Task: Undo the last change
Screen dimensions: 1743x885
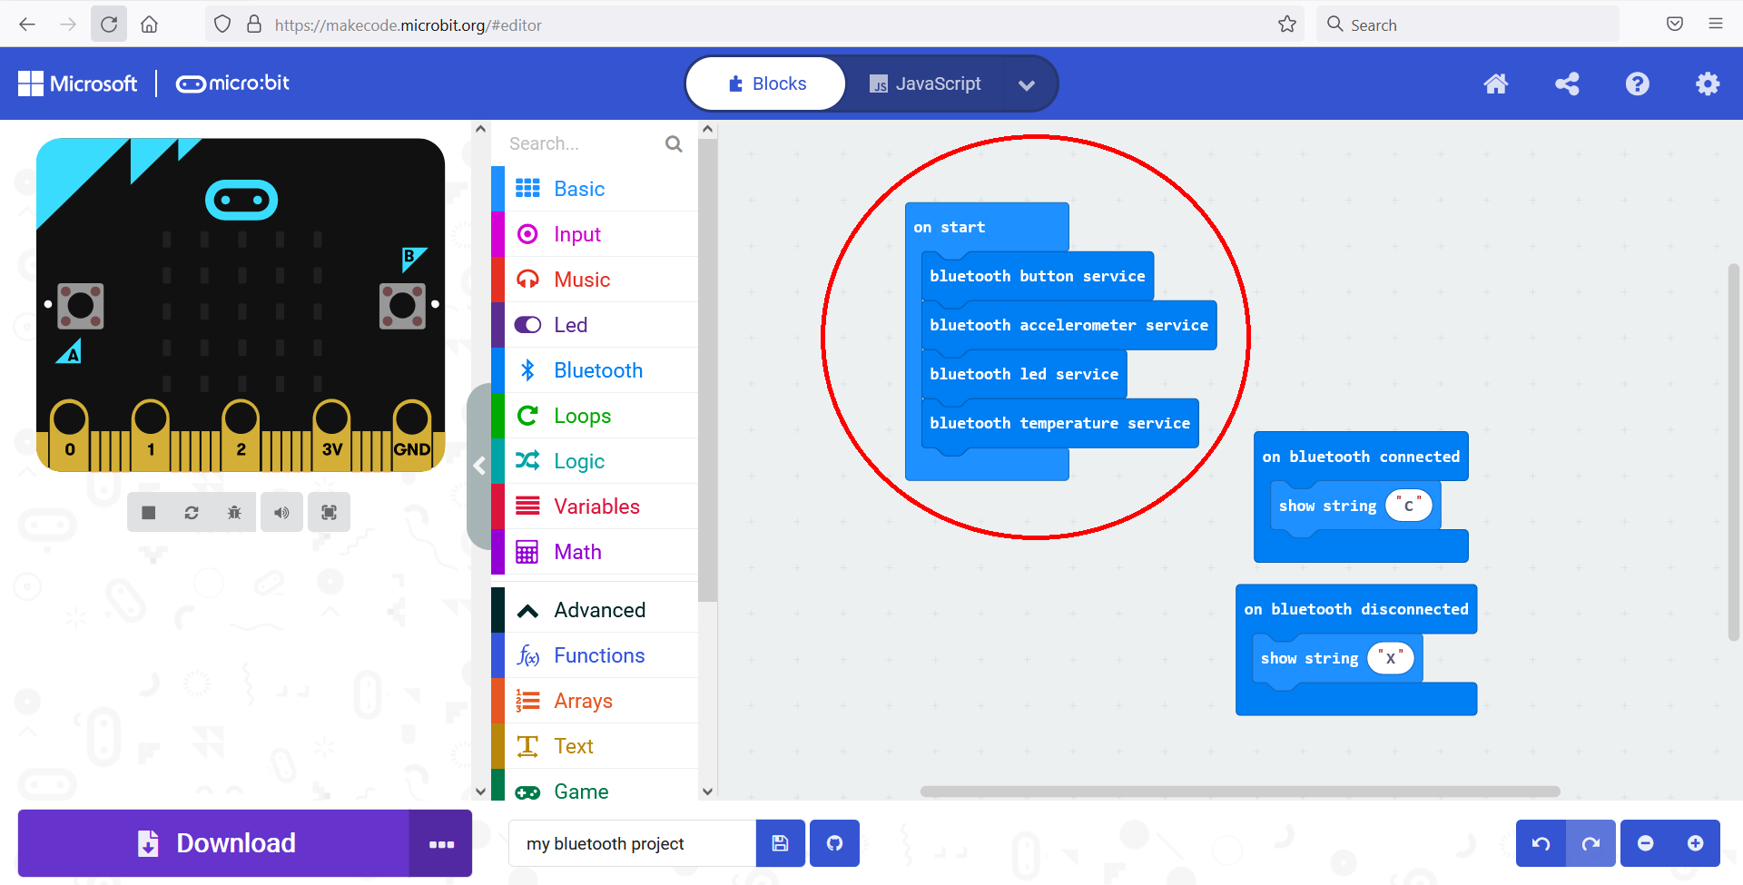Action: pyautogui.click(x=1541, y=843)
